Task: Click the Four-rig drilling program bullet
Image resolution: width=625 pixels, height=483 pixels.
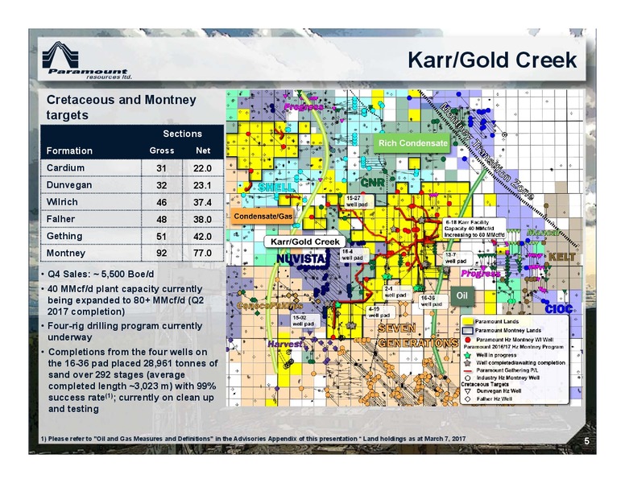Action: click(125, 332)
